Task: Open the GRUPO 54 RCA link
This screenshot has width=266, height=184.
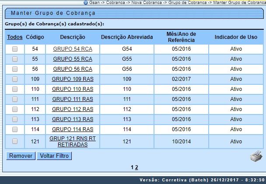Action: 73,49
